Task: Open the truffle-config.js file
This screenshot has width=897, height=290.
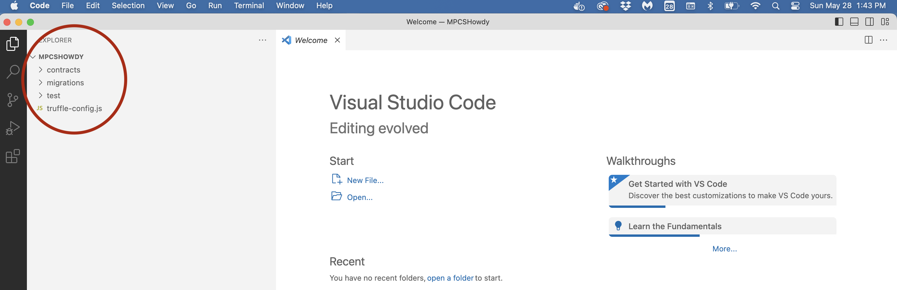Action: click(x=74, y=109)
